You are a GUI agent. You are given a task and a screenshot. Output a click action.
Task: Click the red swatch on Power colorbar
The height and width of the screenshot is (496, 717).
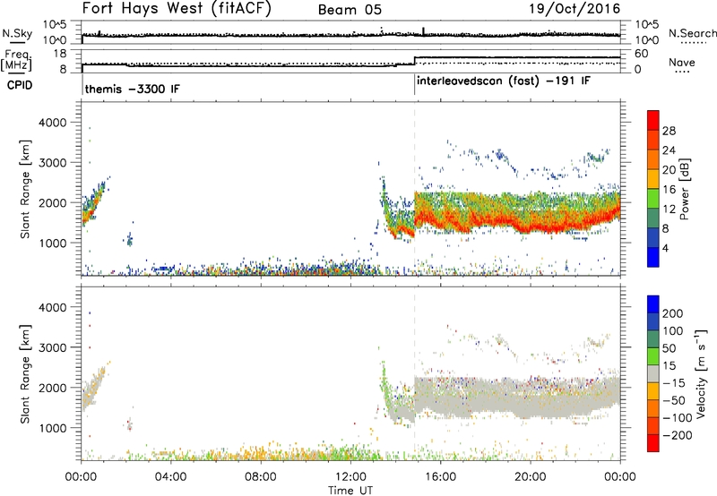(653, 120)
